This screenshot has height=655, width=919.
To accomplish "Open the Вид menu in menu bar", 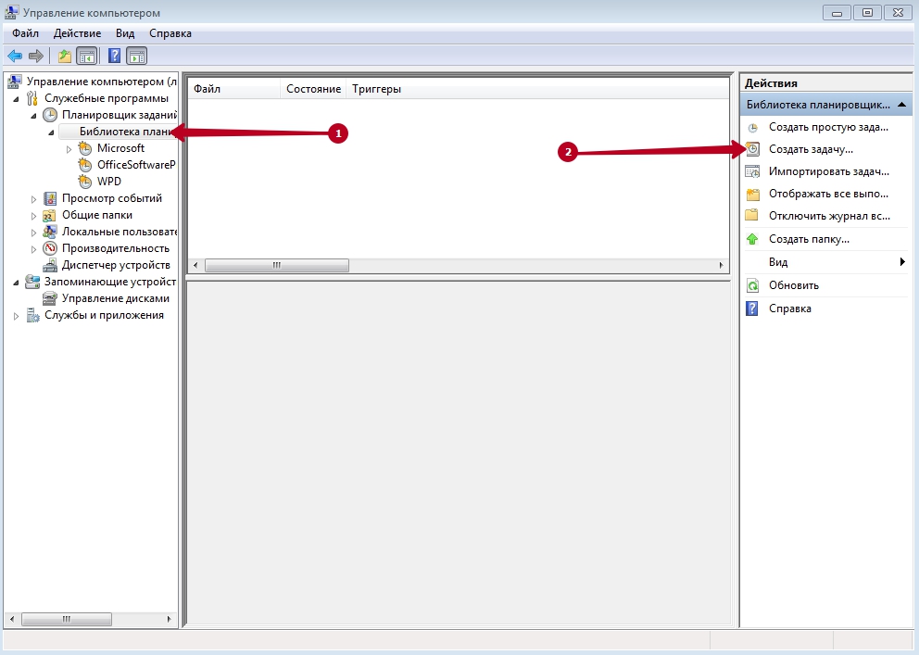I will coord(125,33).
